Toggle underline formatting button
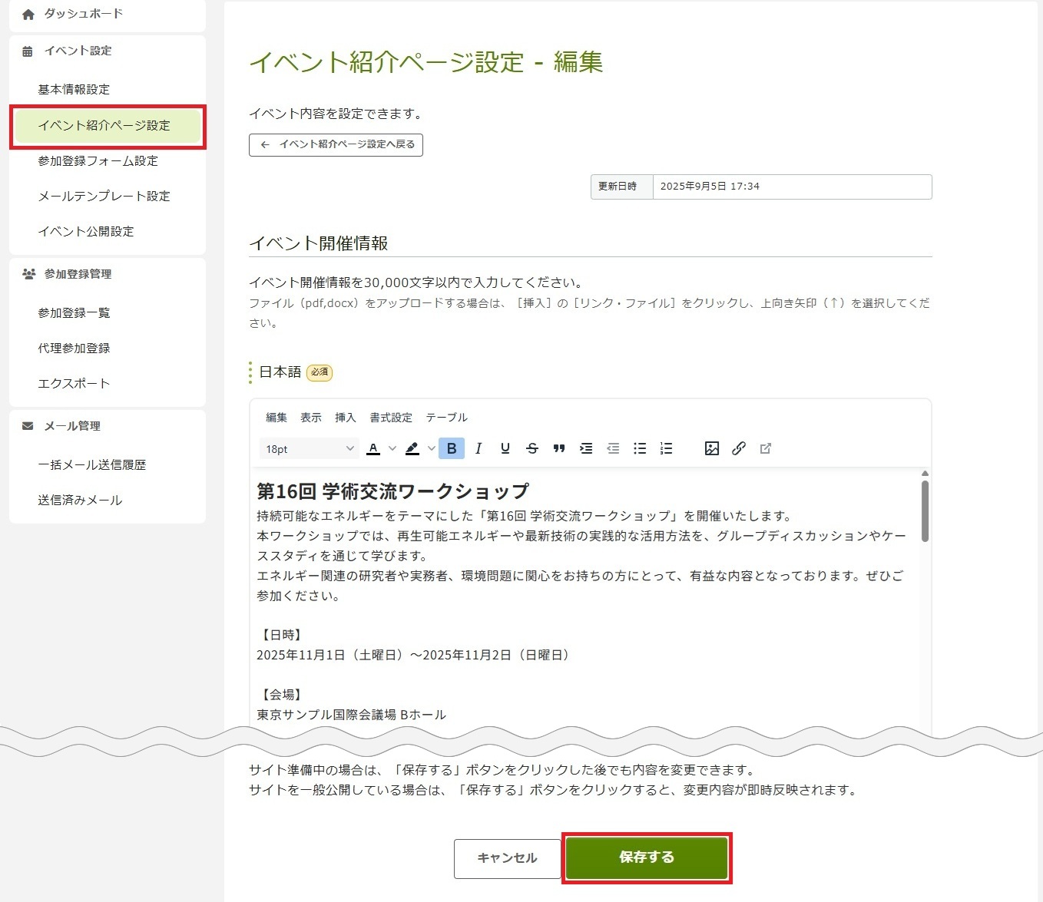1043x902 pixels. 505,449
